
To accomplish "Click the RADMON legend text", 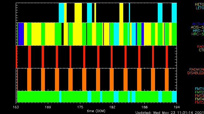I will 196,69.
